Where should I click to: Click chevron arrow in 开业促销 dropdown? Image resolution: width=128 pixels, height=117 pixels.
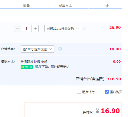pos(78,28)
